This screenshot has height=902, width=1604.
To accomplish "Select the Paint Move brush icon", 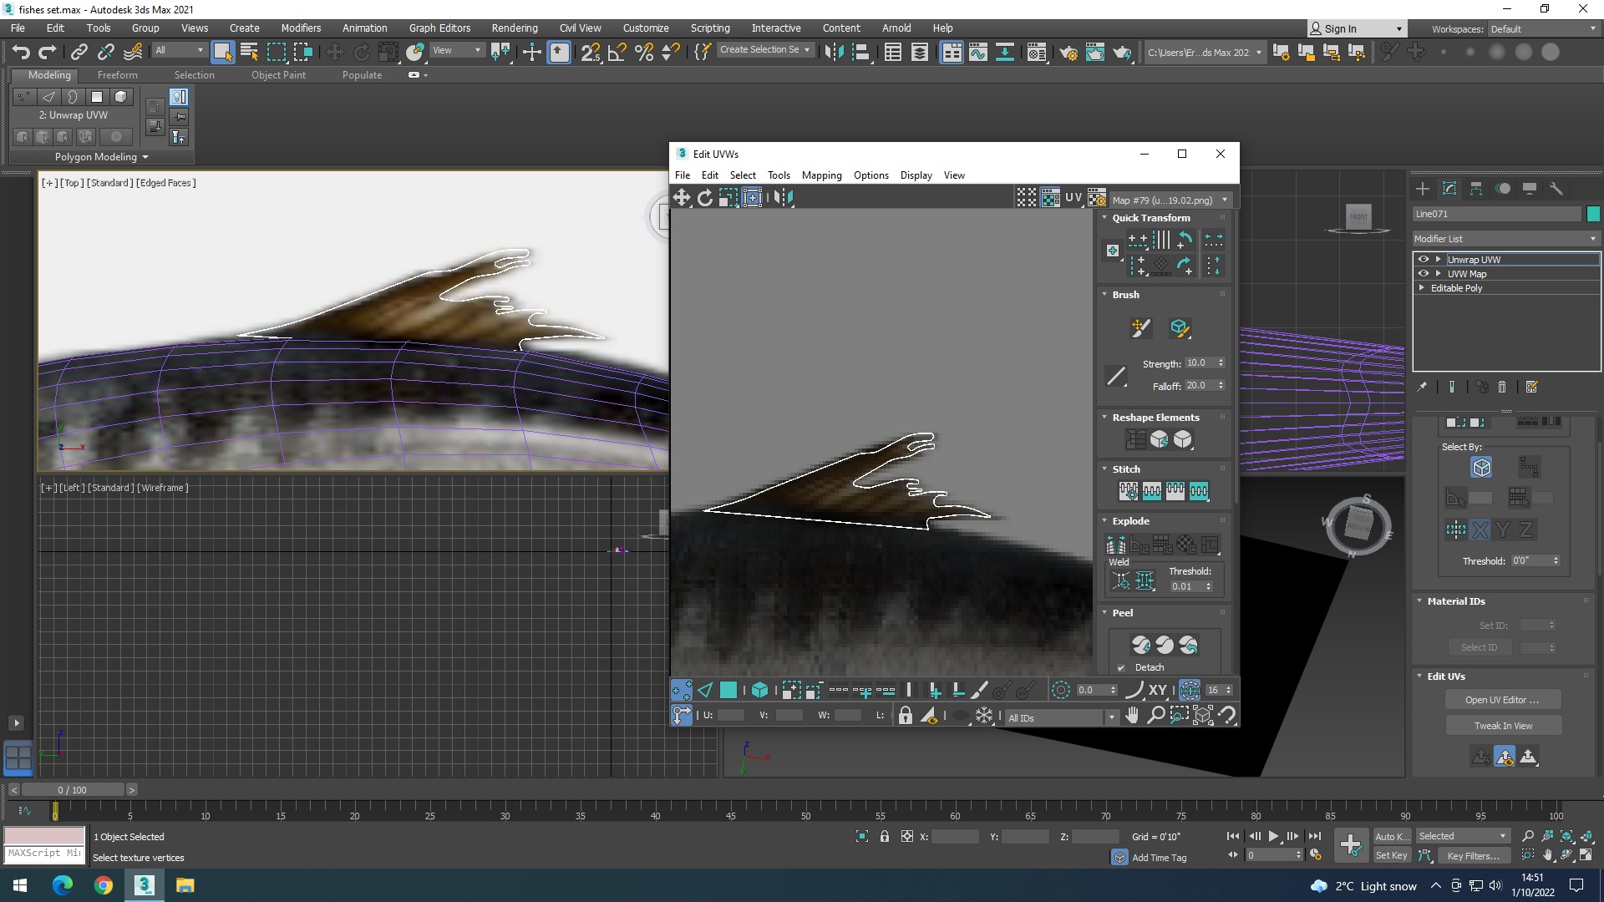I will tap(1140, 327).
